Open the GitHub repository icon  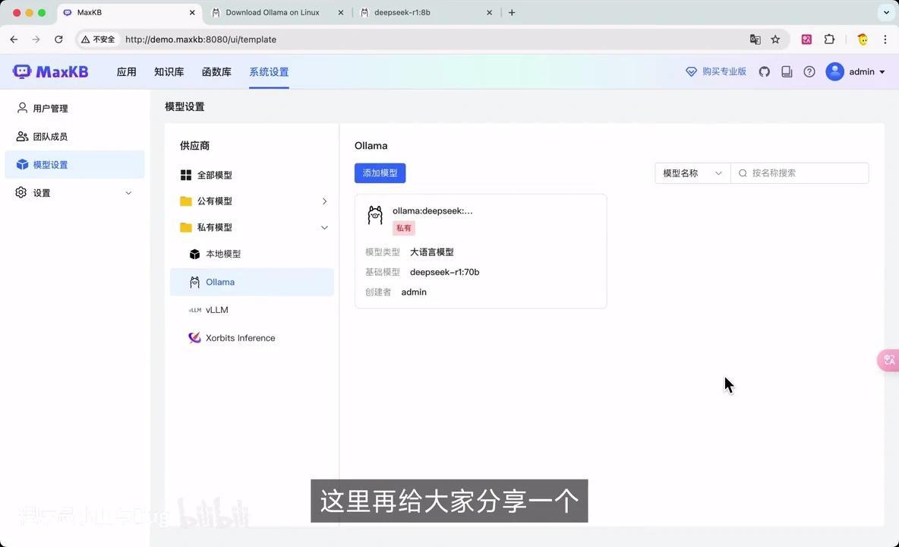tap(765, 71)
